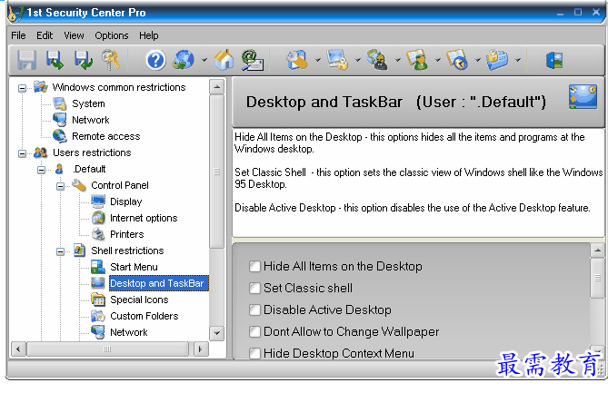Open the Edit menu
The width and height of the screenshot is (608, 393).
tap(45, 35)
